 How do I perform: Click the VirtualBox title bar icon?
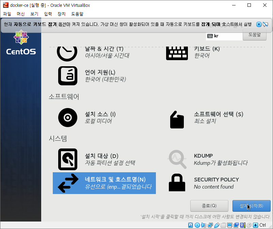click(x=6, y=5)
